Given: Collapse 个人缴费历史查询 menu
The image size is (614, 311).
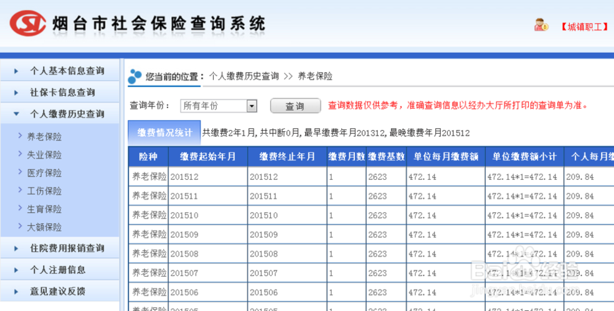Looking at the screenshot, I should click(x=60, y=114).
